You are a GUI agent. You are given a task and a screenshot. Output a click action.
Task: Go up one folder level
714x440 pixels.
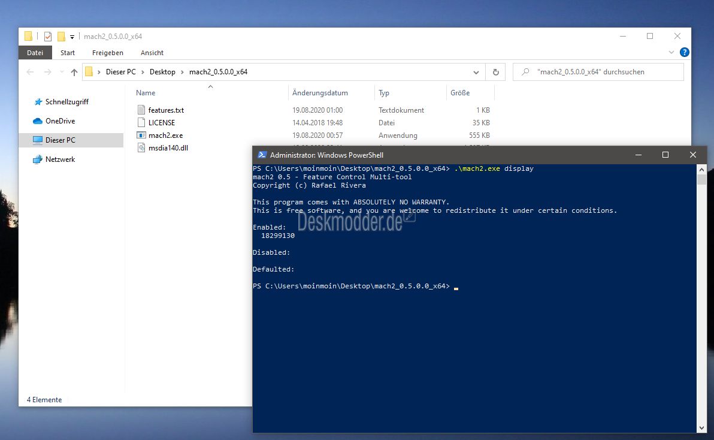coord(74,72)
